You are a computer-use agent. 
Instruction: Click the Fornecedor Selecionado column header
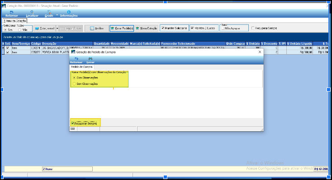(x=193, y=43)
